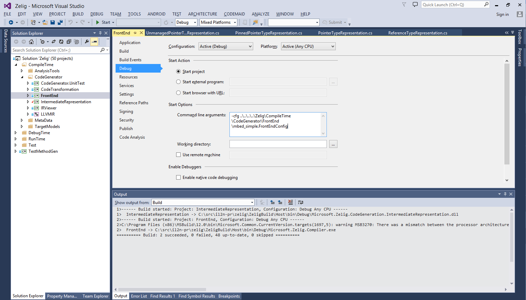The image size is (526, 300).
Task: Click the Find in Files toolbar icon
Action: pyautogui.click(x=255, y=22)
